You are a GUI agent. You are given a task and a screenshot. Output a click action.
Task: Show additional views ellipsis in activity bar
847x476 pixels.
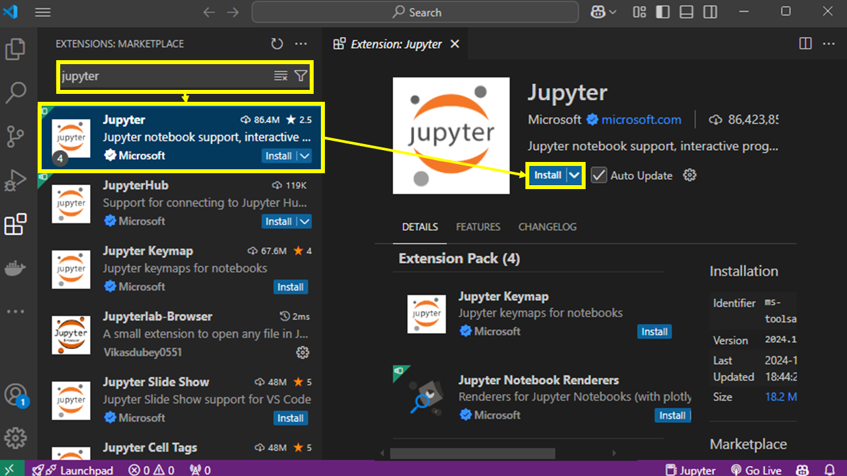15,311
